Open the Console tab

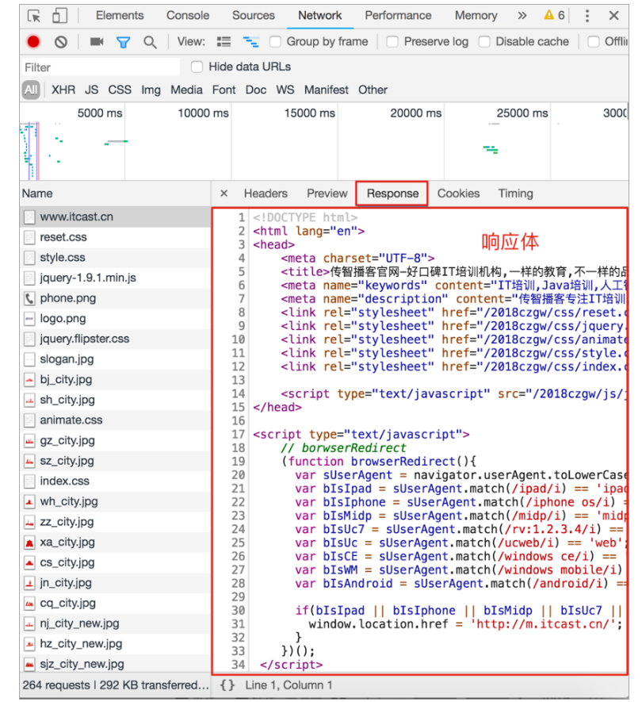pyautogui.click(x=188, y=16)
